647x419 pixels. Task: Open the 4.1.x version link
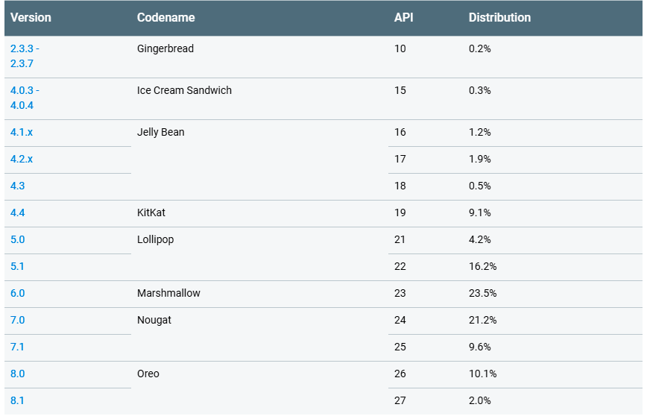tap(22, 132)
